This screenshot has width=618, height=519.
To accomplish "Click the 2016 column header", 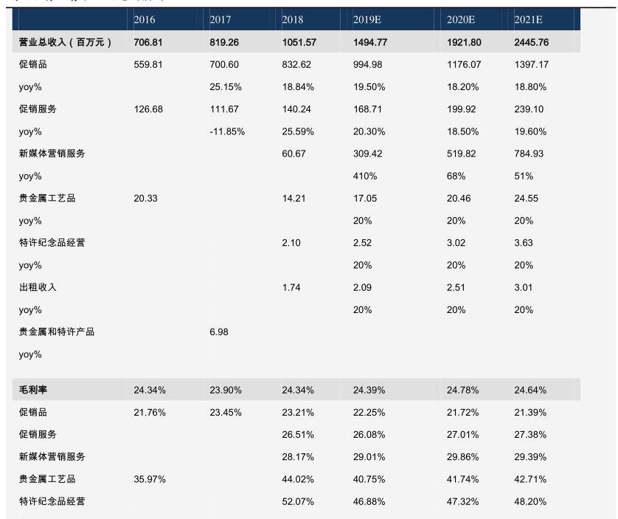I will coord(145,20).
